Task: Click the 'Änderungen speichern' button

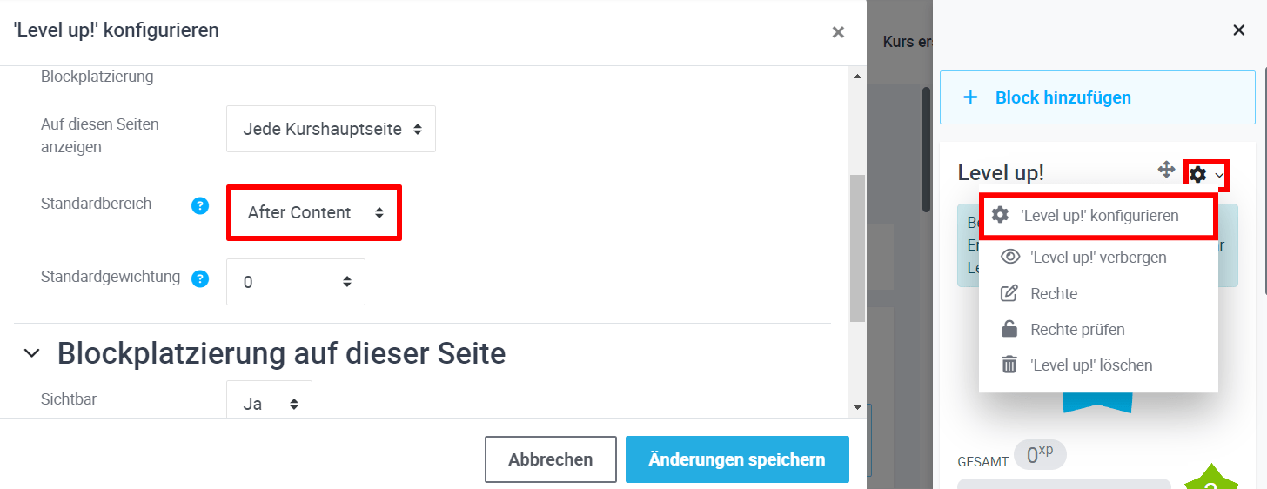Action: [x=737, y=459]
